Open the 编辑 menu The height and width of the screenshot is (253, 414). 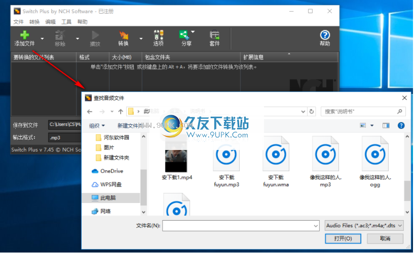click(x=50, y=22)
